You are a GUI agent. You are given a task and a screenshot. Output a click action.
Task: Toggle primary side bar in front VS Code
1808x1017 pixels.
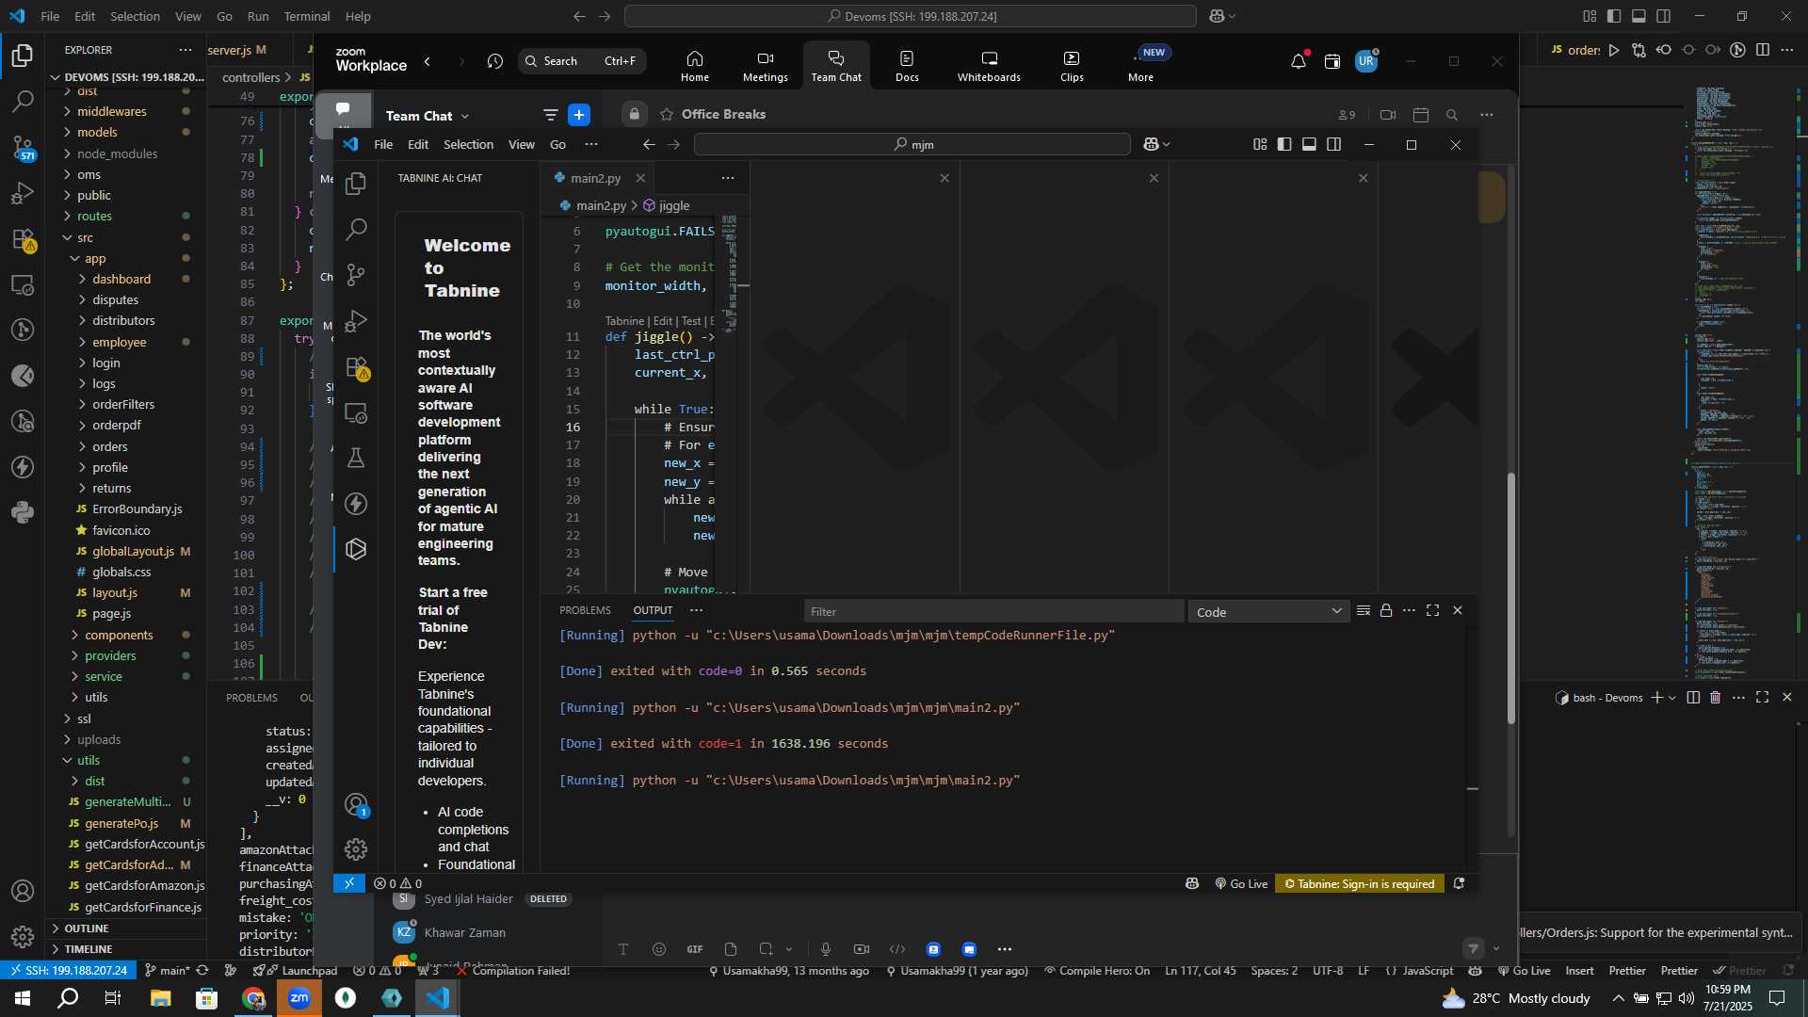1284,144
